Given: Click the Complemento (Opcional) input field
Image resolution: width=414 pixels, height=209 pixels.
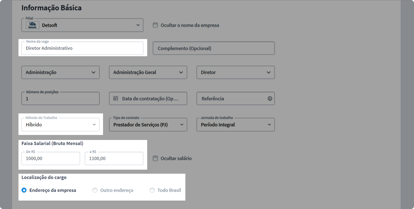Looking at the screenshot, I should point(214,48).
